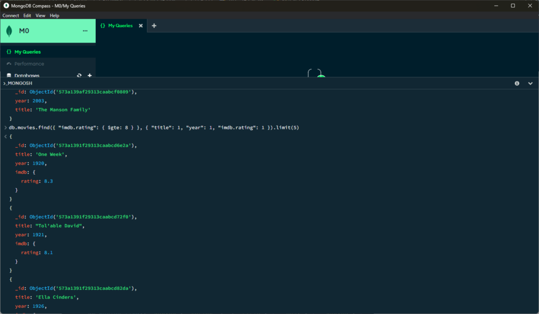Click the M0 connection name header

tap(24, 31)
